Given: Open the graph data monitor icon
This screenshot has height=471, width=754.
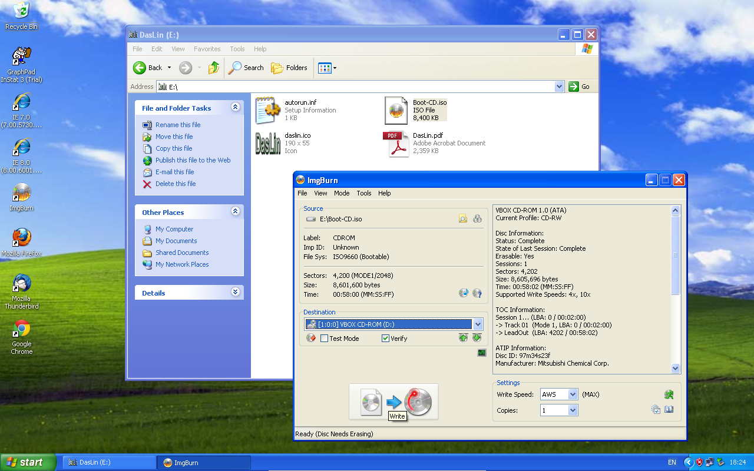Looking at the screenshot, I should (482, 353).
